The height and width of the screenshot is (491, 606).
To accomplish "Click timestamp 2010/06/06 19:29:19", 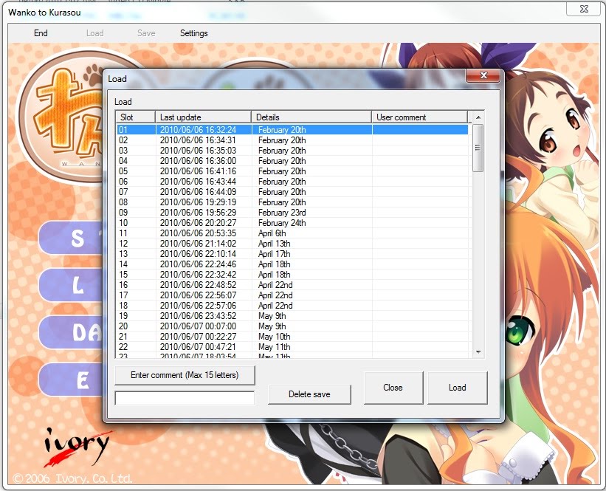I will [198, 202].
